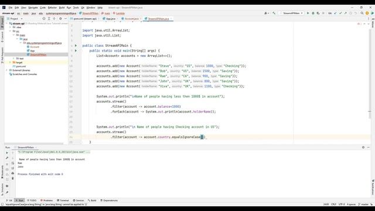
Task: Build project using the hammer icon
Action: pyautogui.click(x=274, y=13)
